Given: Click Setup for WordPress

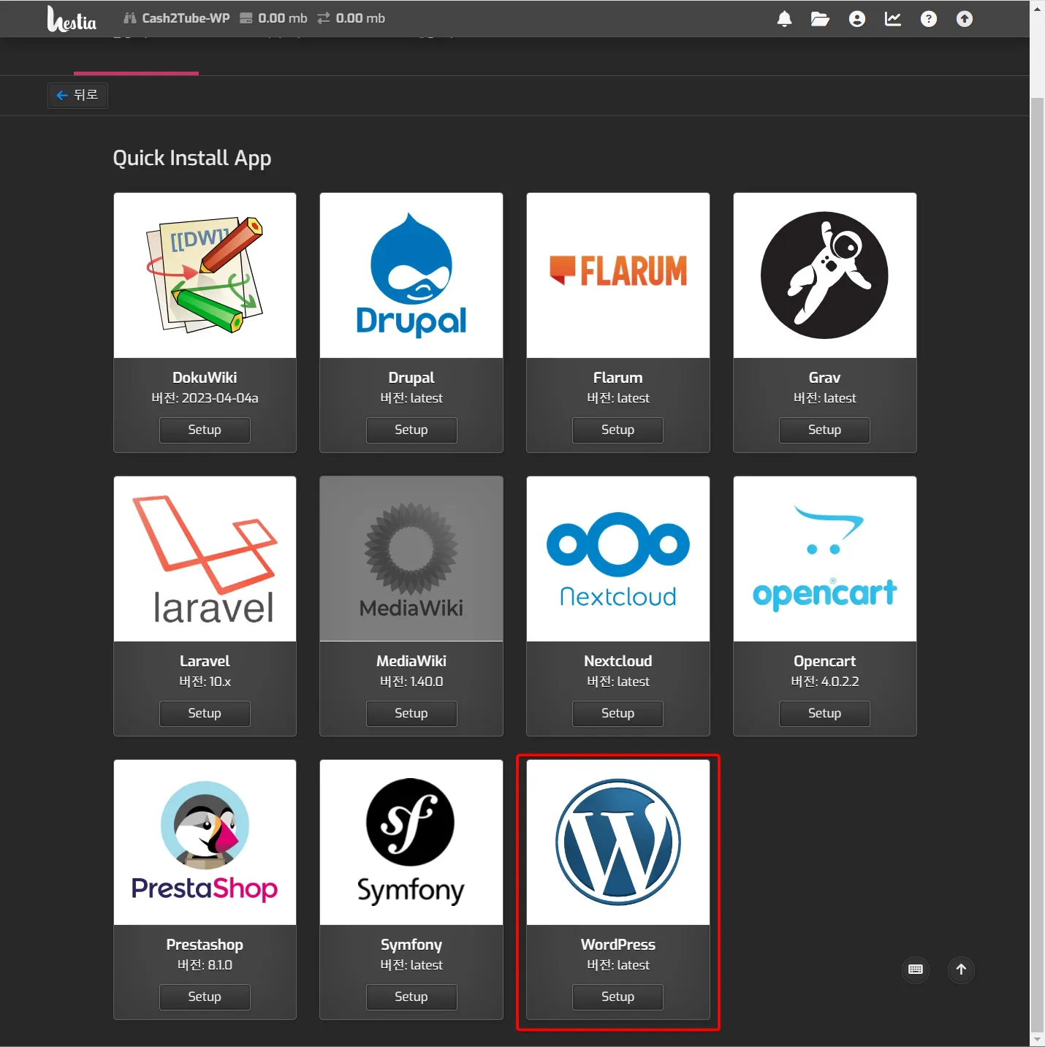Looking at the screenshot, I should point(617,997).
